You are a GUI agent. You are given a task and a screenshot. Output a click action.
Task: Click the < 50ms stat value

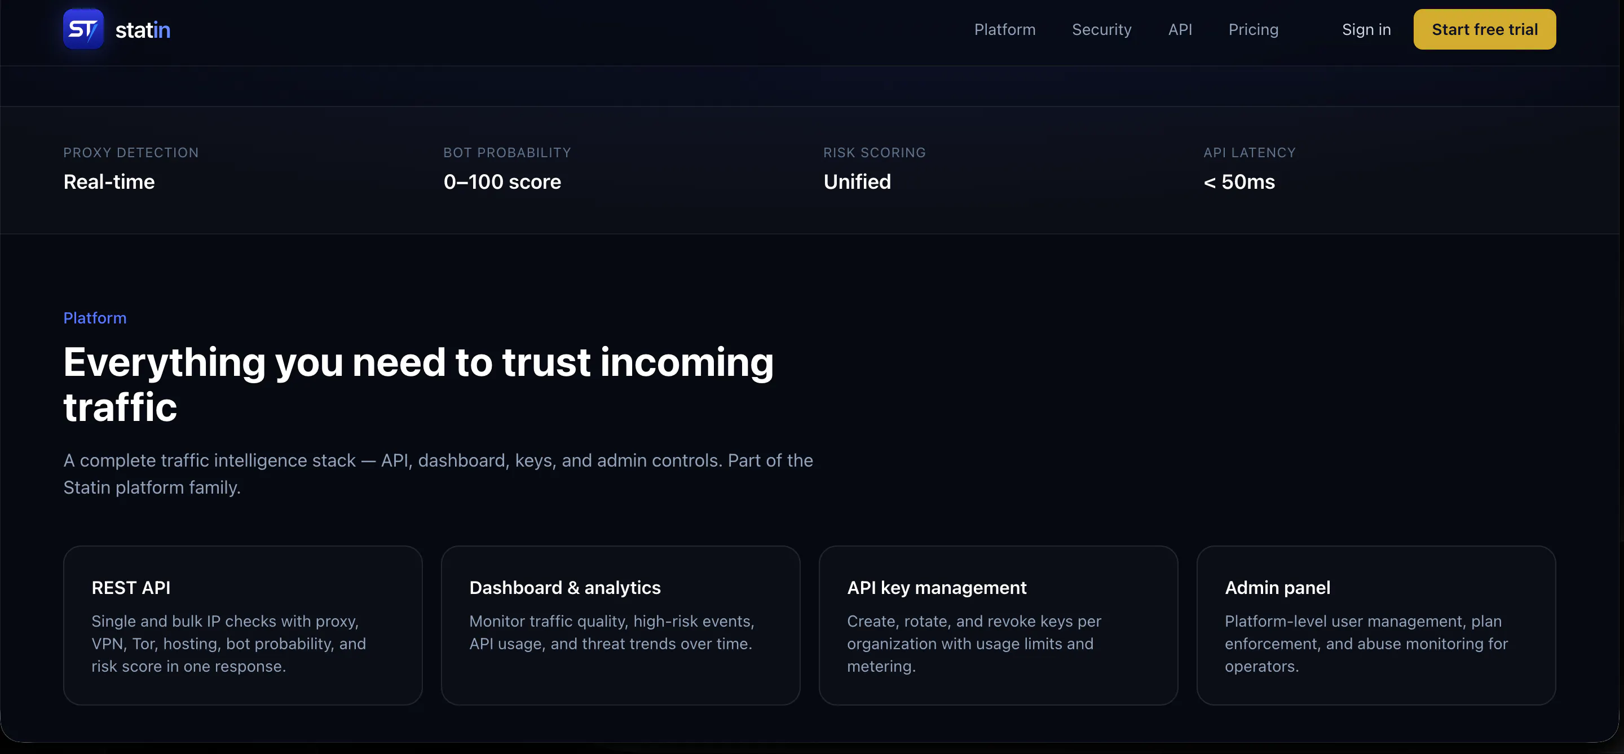(1239, 181)
